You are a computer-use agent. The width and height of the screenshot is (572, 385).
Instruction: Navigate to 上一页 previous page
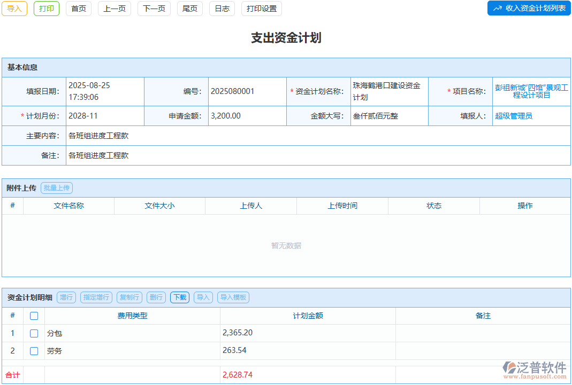114,9
